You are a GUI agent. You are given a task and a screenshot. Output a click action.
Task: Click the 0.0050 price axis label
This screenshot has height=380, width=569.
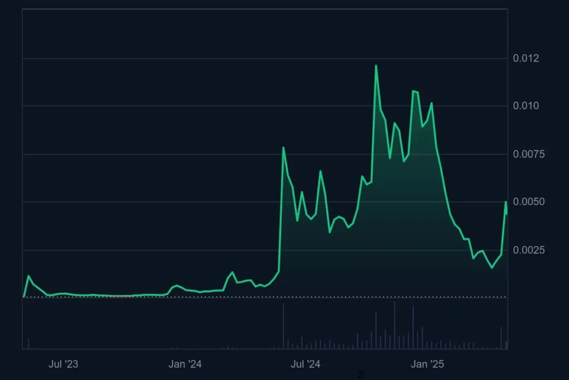529,201
